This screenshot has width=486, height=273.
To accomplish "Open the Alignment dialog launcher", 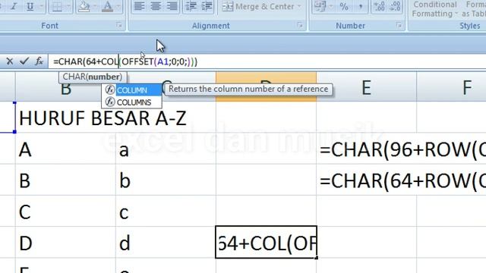I will [300, 25].
